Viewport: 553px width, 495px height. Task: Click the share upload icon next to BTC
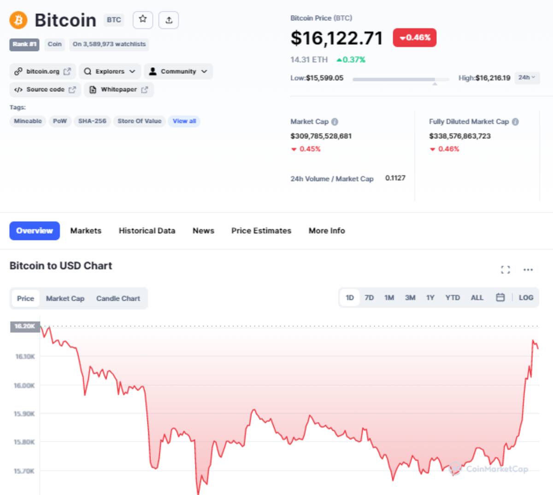[169, 20]
